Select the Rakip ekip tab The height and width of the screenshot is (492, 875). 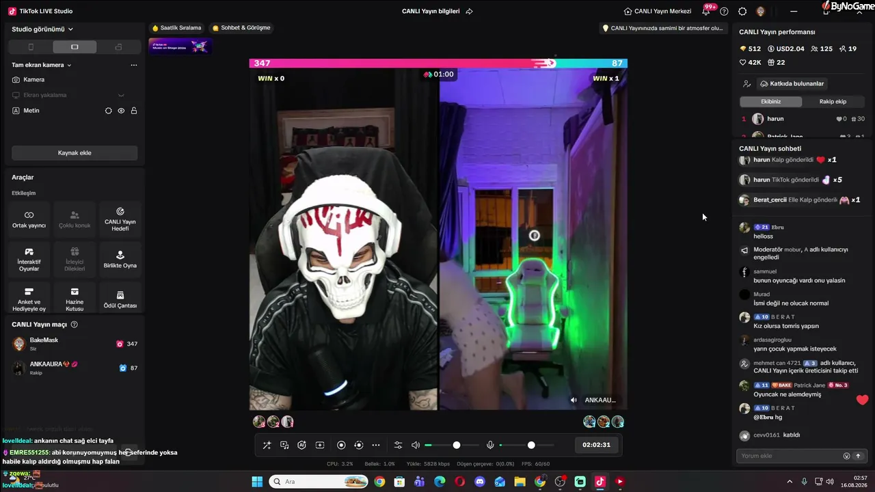833,101
